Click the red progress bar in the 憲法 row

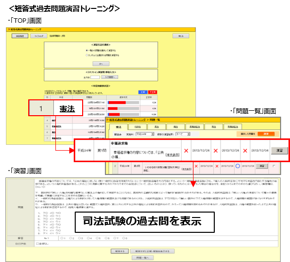tap(117, 102)
